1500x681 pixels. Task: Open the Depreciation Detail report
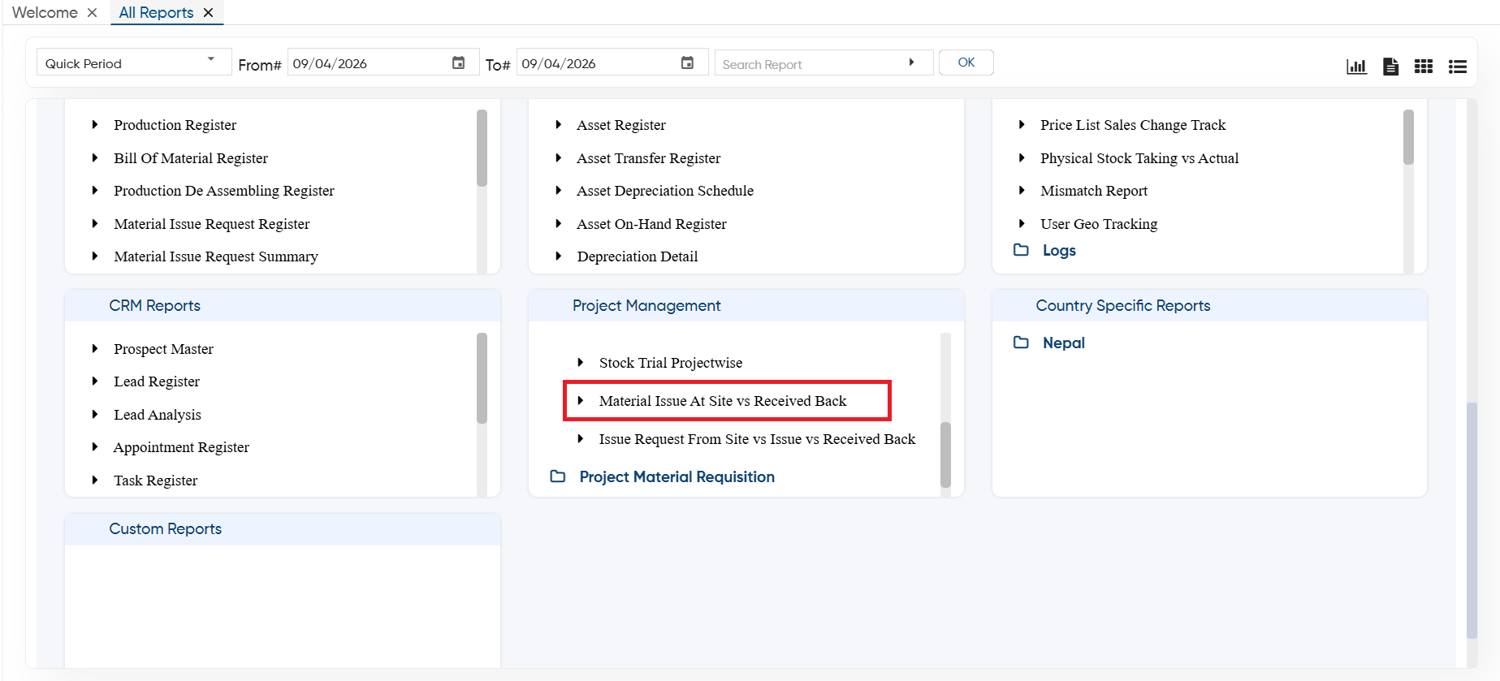point(638,256)
